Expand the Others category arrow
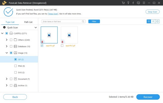This screenshot has width=163, height=103. (7, 40)
